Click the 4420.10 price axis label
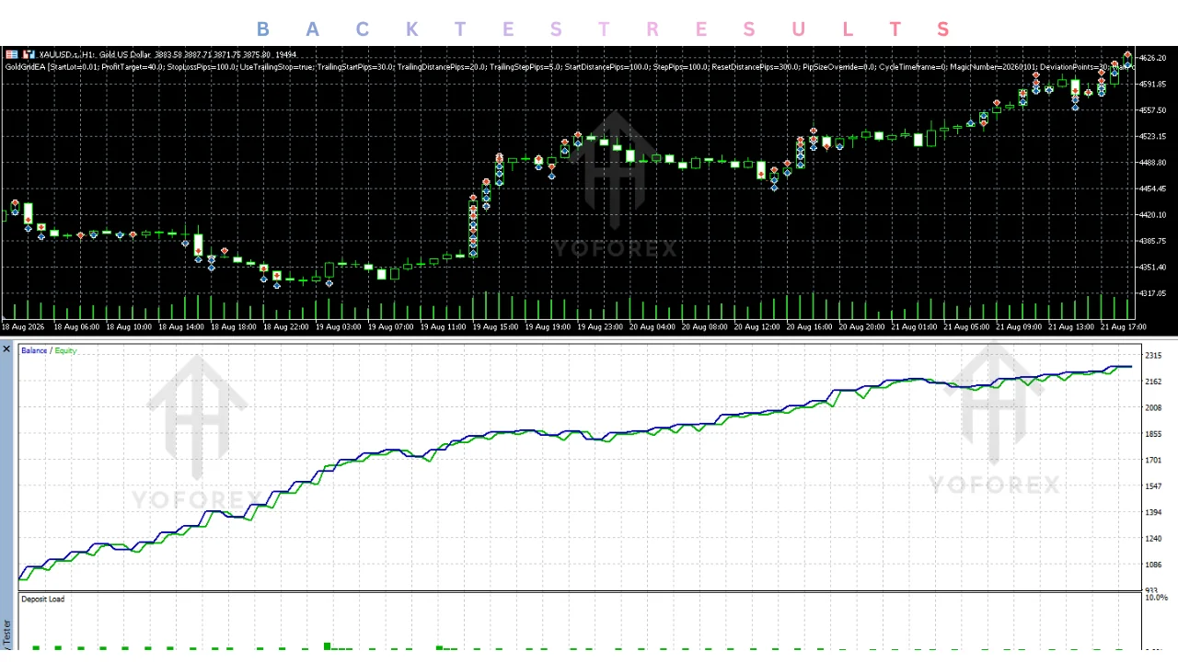This screenshot has width=1178, height=662. coord(1153,215)
